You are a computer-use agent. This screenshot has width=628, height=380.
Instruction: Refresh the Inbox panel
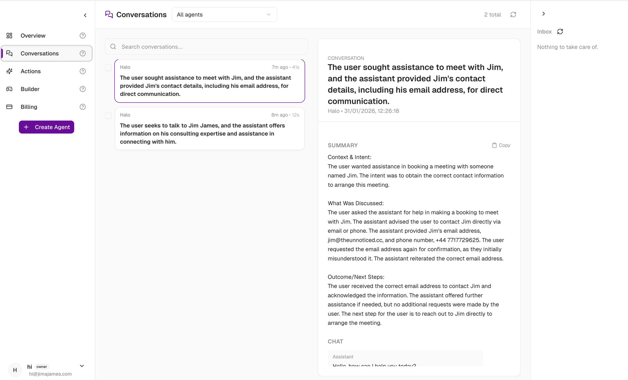point(560,32)
